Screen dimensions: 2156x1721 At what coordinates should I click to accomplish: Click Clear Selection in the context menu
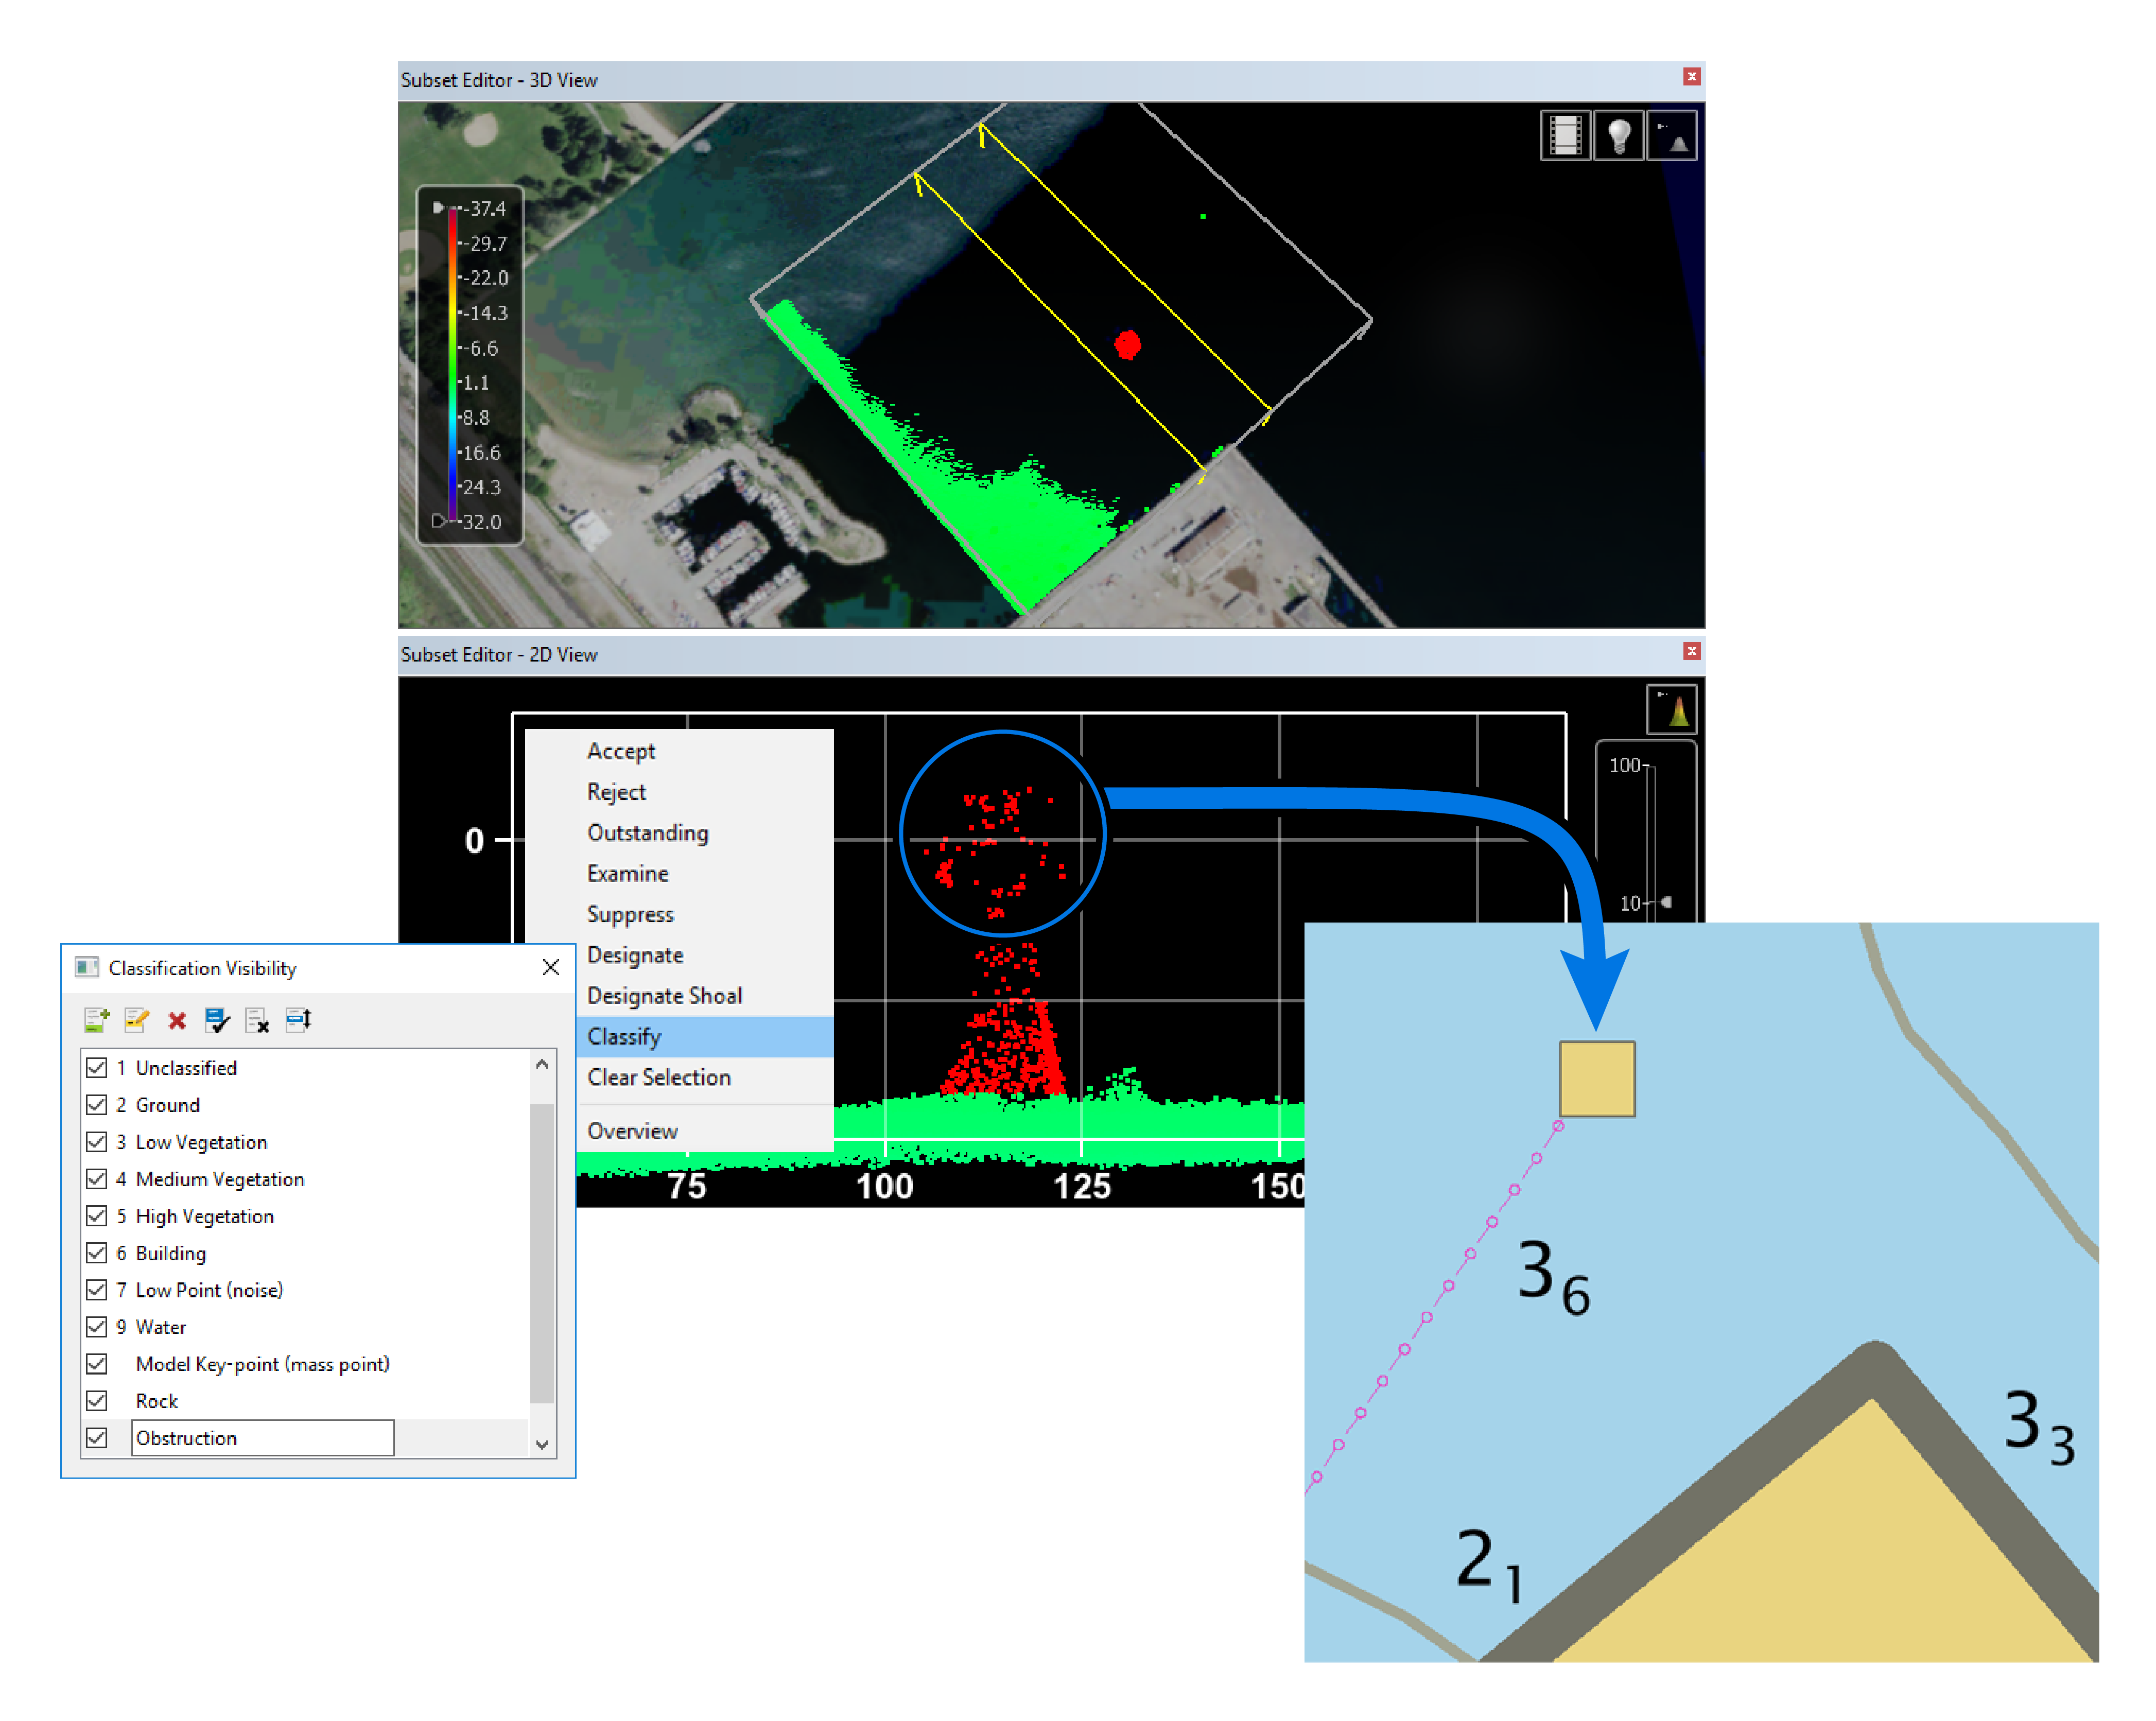point(658,1077)
